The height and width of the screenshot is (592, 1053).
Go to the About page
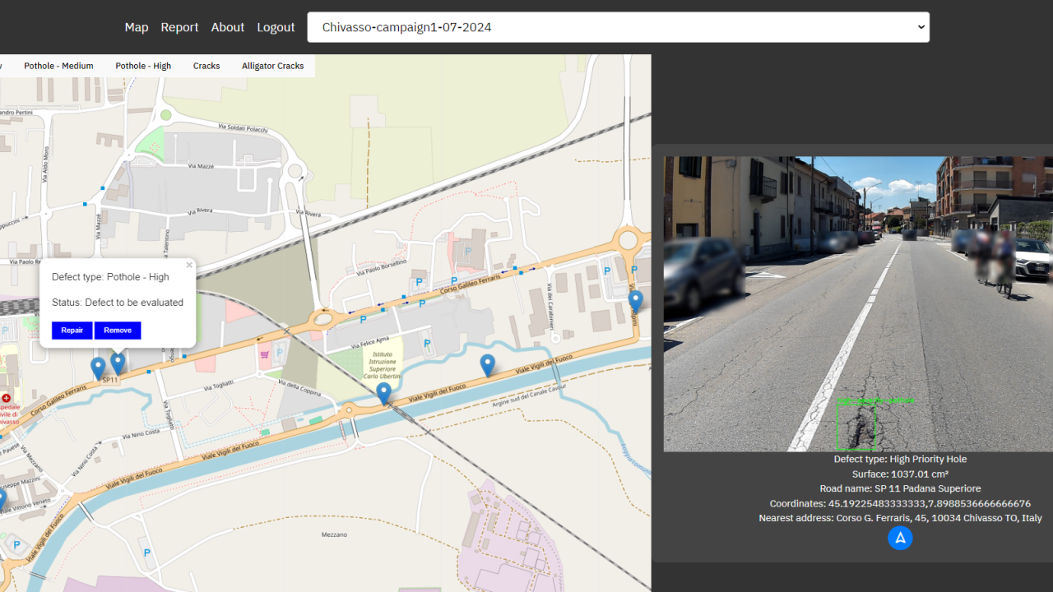(227, 27)
